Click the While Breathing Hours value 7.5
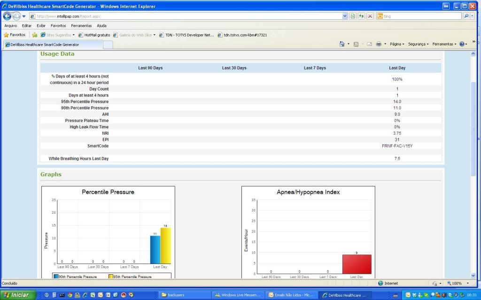This screenshot has height=300, width=481. click(397, 158)
